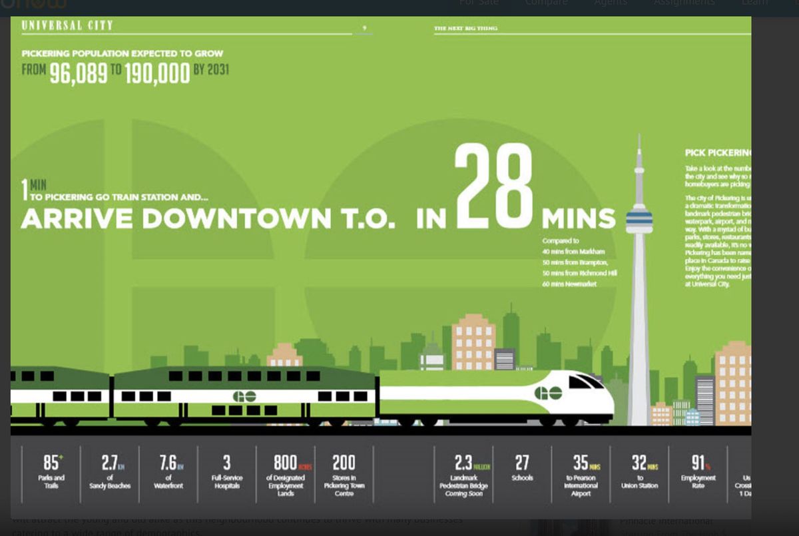799x536 pixels.
Task: Go to the Agents page
Action: [611, 3]
